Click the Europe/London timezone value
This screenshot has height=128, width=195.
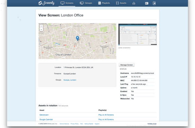[x=70, y=74]
